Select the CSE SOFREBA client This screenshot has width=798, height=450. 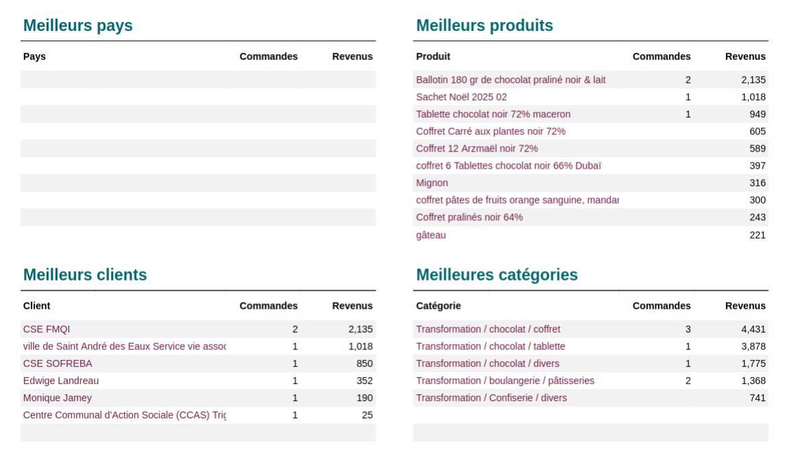coord(58,364)
